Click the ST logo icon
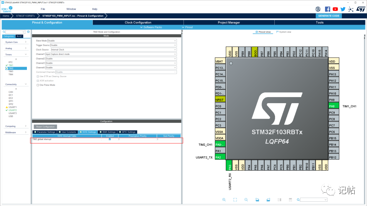Screen dimensions: 367x206 tap(361, 9)
